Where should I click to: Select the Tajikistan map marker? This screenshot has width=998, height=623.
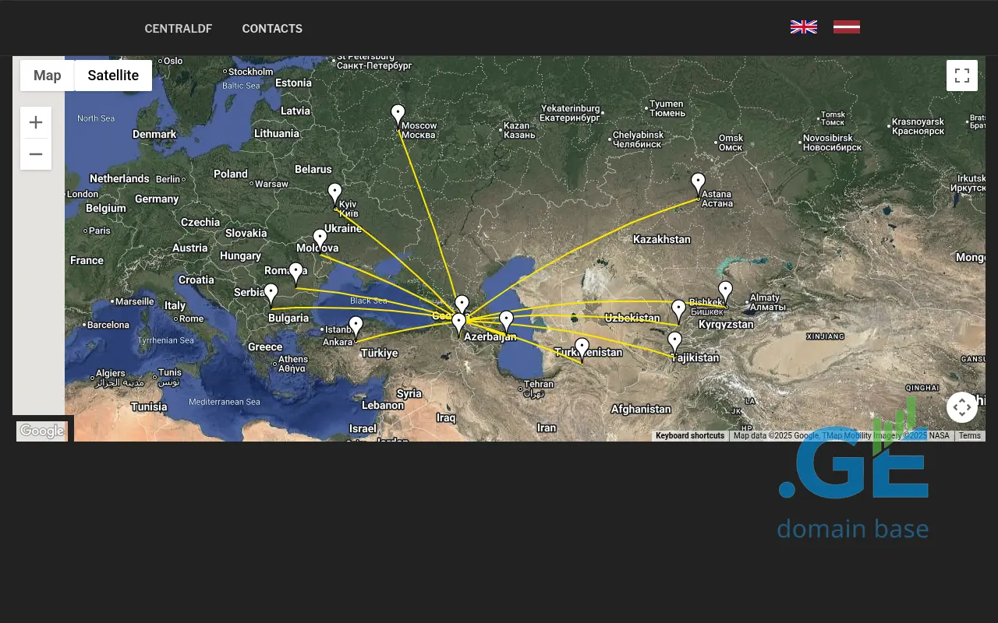[x=674, y=342]
